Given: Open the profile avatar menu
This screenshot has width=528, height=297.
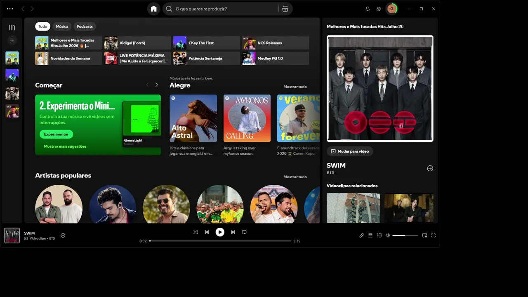Looking at the screenshot, I should (391, 9).
